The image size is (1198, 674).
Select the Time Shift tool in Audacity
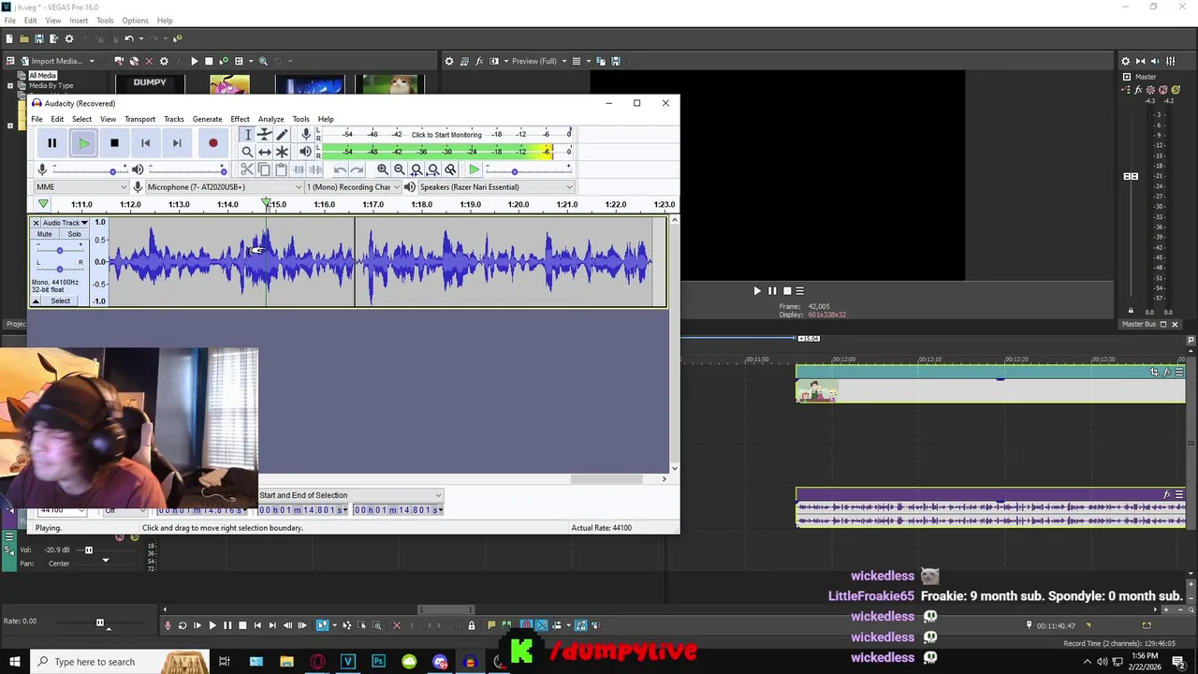click(x=265, y=152)
